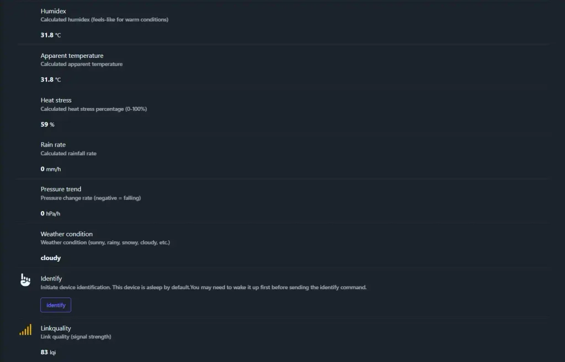Click the 59 % heat stress value
565x362 pixels.
(47, 125)
